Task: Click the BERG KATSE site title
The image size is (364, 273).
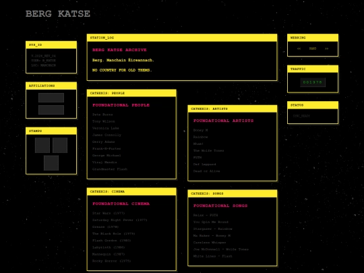Action: tap(58, 13)
